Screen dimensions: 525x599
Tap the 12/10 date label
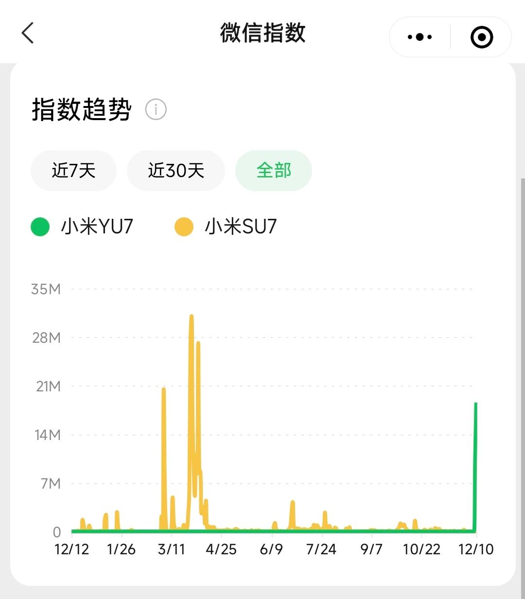click(x=476, y=549)
